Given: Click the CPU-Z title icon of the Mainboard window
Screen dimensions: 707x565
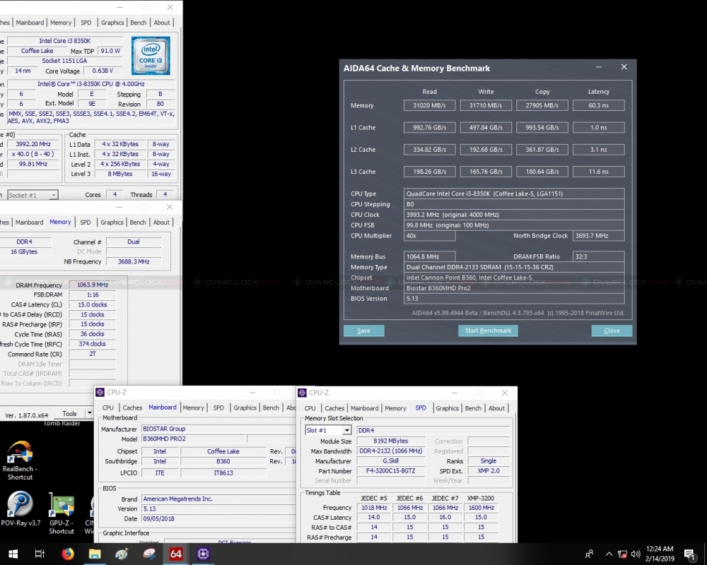Looking at the screenshot, I should (100, 393).
